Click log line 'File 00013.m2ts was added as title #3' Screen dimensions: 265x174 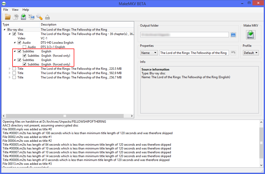[27, 164]
